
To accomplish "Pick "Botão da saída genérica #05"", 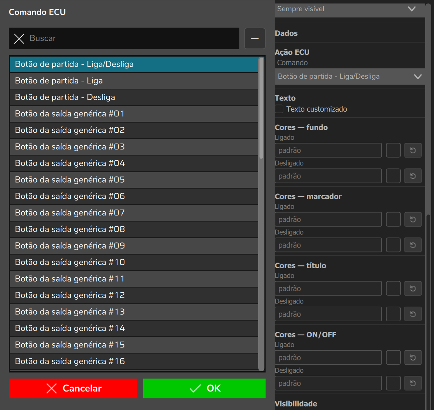I will pyautogui.click(x=134, y=180).
